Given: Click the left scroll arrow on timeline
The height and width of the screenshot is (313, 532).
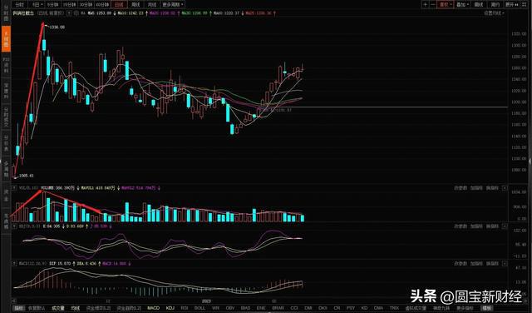Looking at the screenshot, I should (x=14, y=301).
